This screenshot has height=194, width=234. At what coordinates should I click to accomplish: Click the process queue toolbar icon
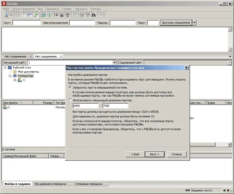50,15
